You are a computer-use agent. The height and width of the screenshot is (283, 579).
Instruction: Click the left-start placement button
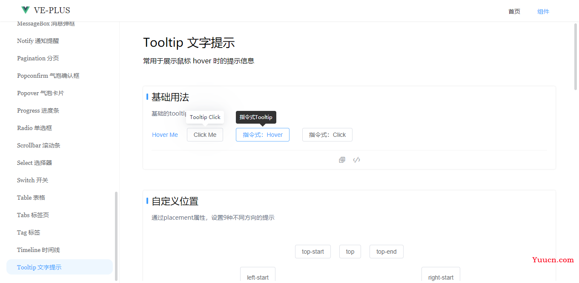pos(258,275)
